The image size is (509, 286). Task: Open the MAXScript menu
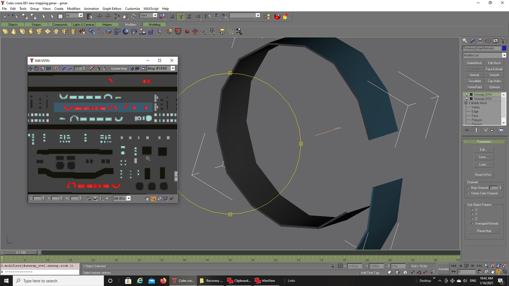pos(151,9)
